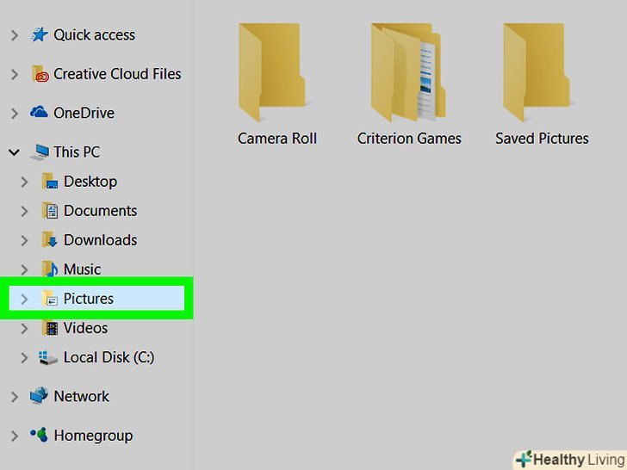This screenshot has height=470, width=627.
Task: Click the Homegroup icon
Action: [x=40, y=435]
